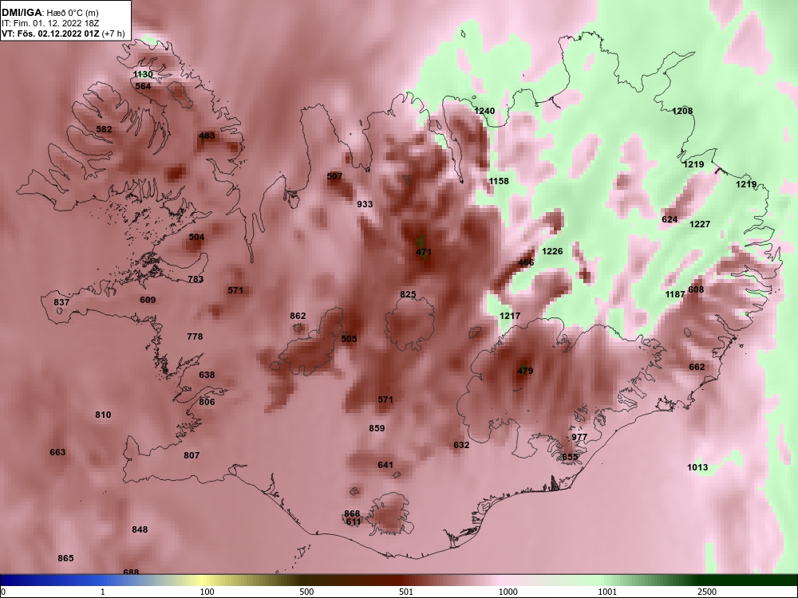
Task: Pick the 608 reading
Action: pyautogui.click(x=696, y=290)
